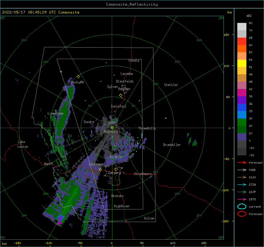Viewport: 264px width, 247px height.
Task: Select the slate purple 10 dBZ swatch
Action: tap(242, 137)
